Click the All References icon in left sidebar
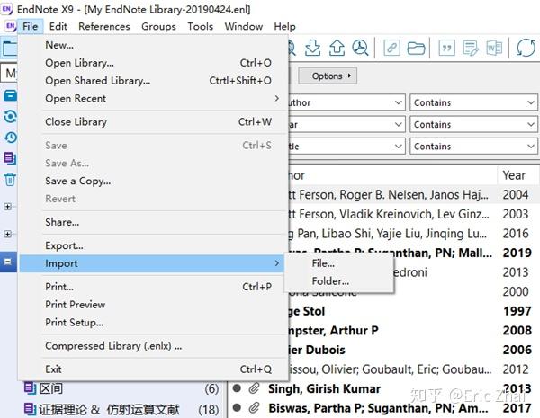The height and width of the screenshot is (418, 540). click(10, 95)
